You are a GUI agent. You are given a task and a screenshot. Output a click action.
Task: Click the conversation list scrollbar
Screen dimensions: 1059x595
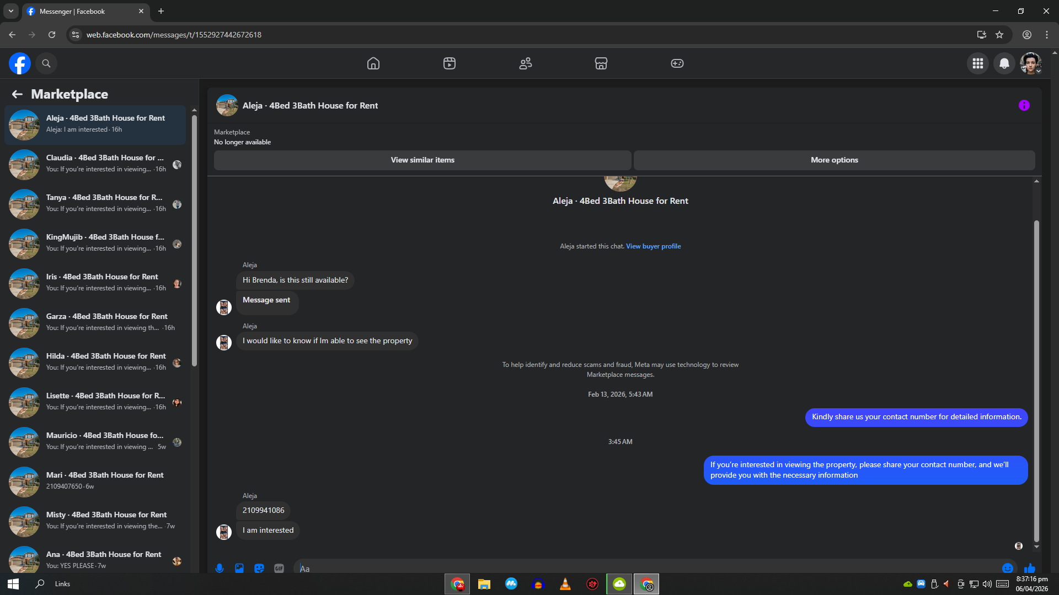point(194,240)
